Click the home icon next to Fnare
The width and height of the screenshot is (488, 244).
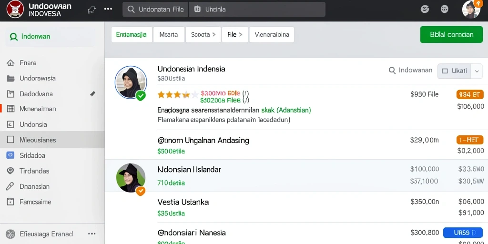[x=10, y=63]
